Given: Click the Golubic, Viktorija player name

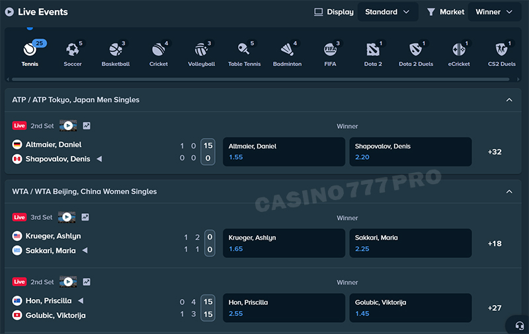Looking at the screenshot, I should (x=56, y=316).
